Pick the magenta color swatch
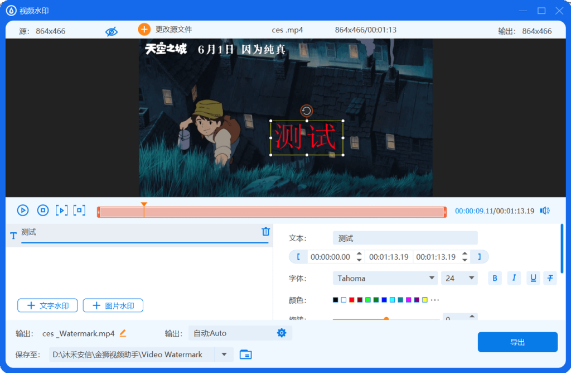This screenshot has width=571, height=373. tap(409, 300)
